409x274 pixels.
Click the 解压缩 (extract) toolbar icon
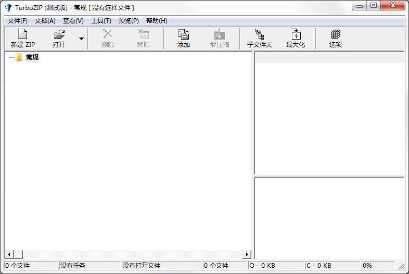point(220,34)
